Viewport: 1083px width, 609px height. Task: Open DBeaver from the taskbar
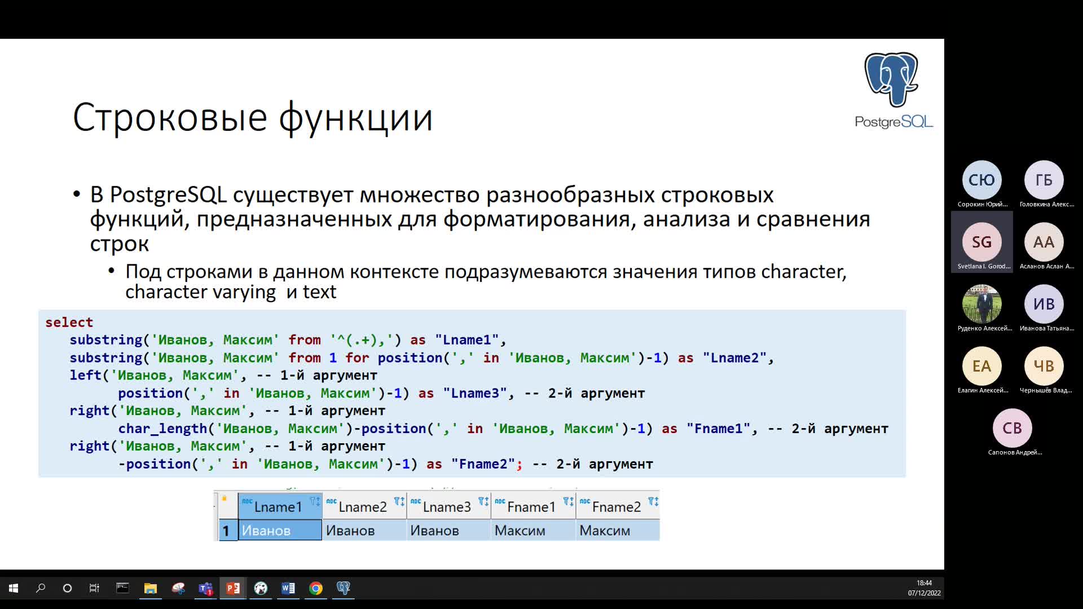261,588
